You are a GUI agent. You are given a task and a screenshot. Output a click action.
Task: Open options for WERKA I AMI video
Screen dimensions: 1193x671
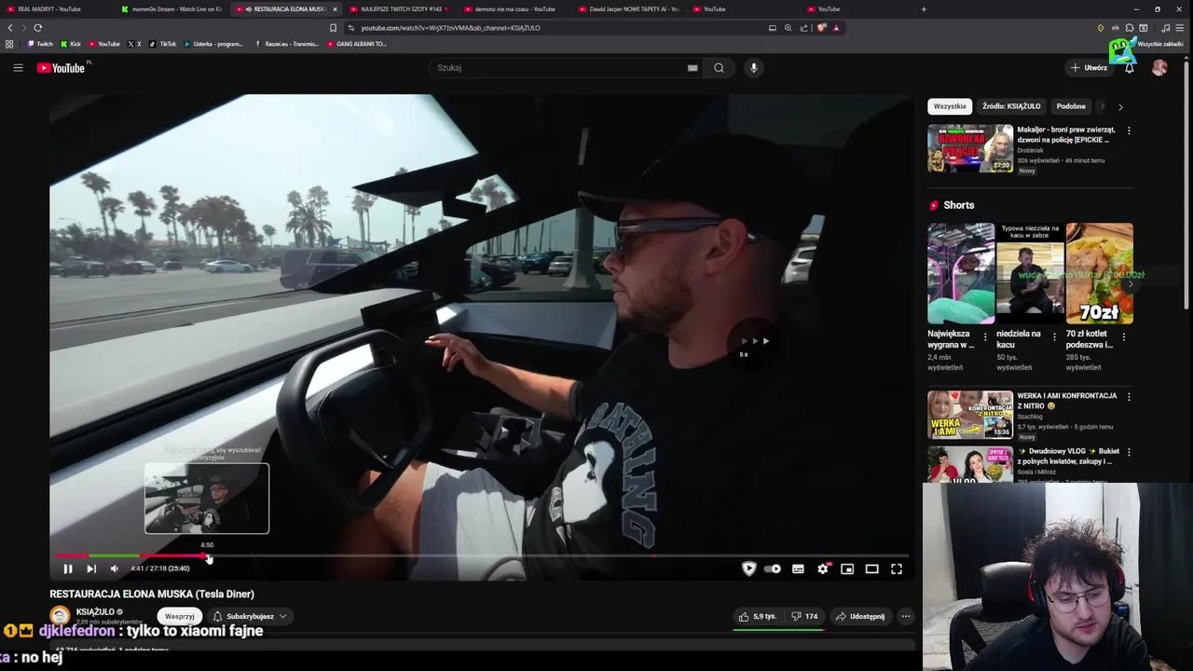(x=1129, y=397)
